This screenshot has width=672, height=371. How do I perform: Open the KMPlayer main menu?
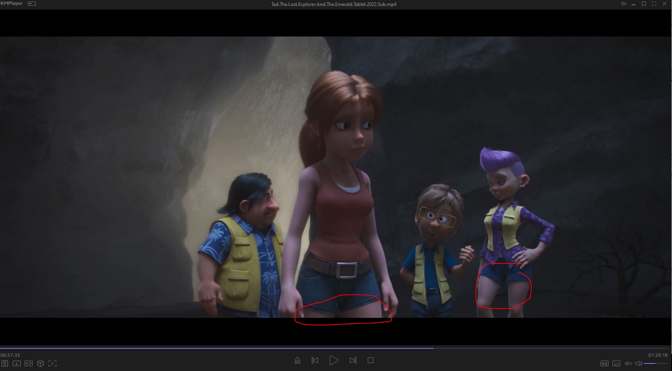click(x=12, y=4)
